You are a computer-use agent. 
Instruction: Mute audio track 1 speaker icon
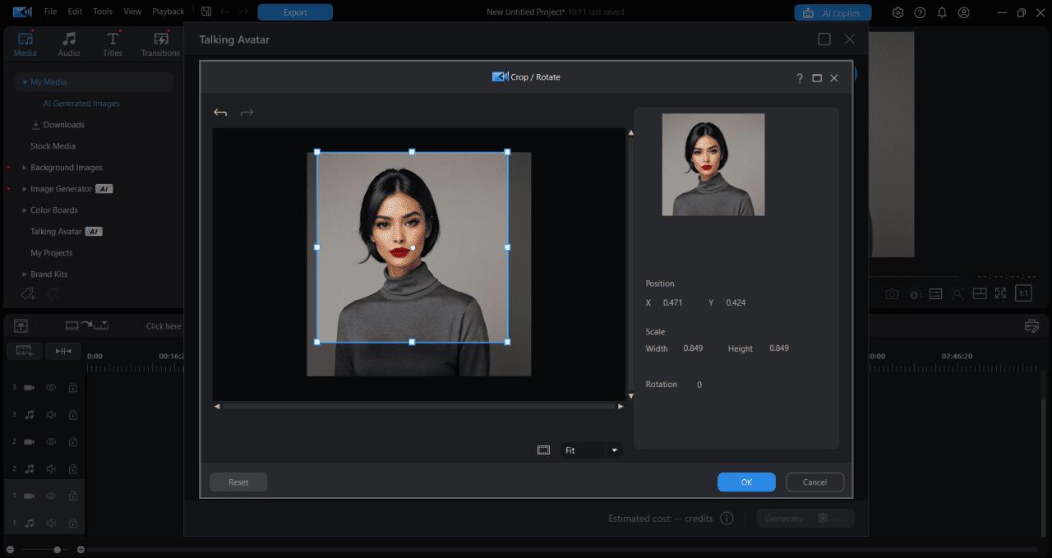[x=50, y=522]
